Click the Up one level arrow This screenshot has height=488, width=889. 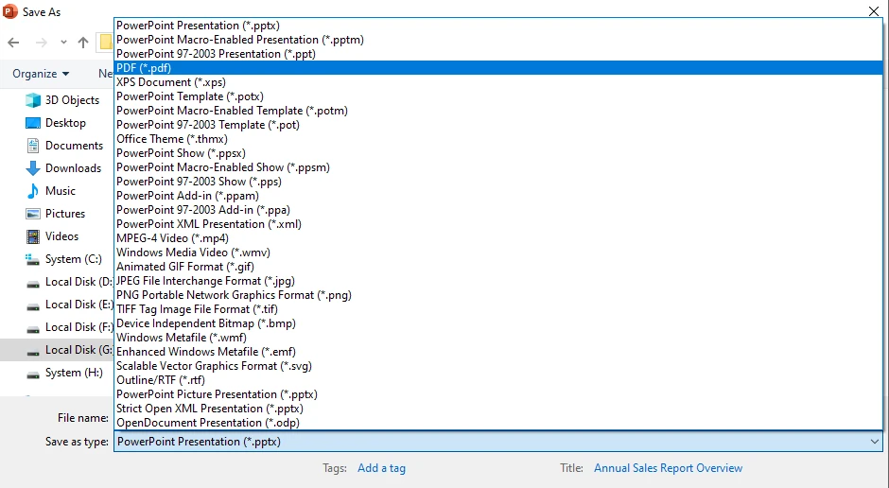[x=83, y=43]
